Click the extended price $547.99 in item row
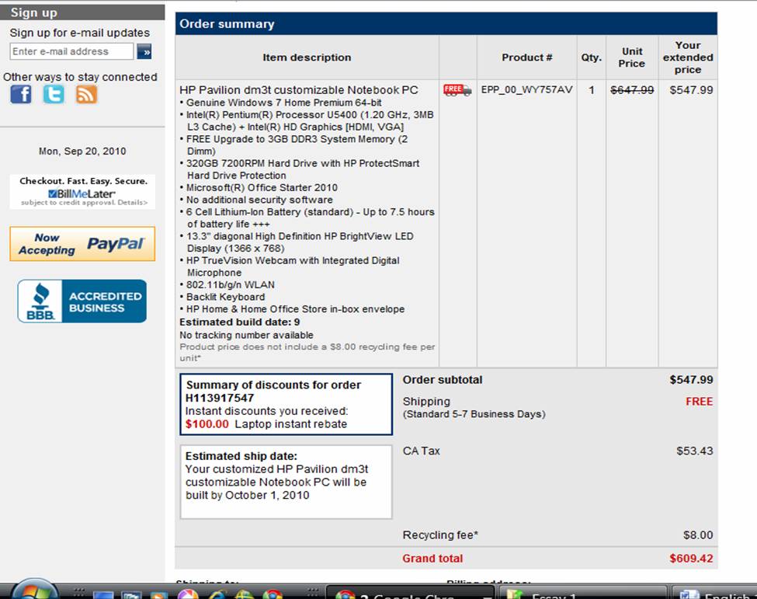 691,90
